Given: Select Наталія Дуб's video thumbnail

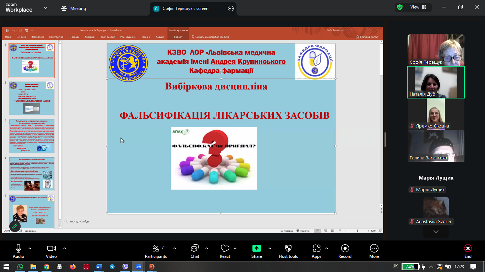Looking at the screenshot, I should pyautogui.click(x=436, y=82).
